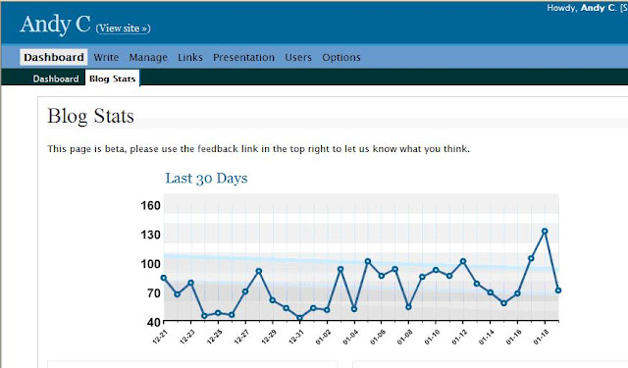Click the 01-10 date label
The height and width of the screenshot is (368, 628).
tap(432, 337)
